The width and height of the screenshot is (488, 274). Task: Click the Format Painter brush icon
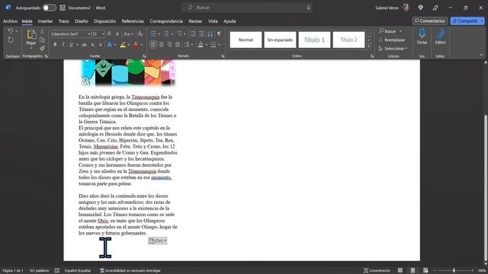tap(43, 48)
